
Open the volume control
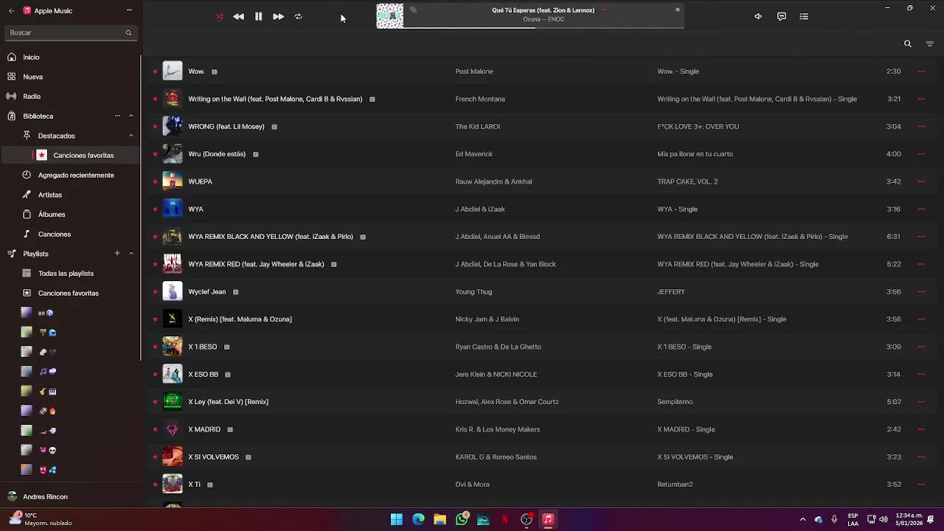(x=758, y=16)
